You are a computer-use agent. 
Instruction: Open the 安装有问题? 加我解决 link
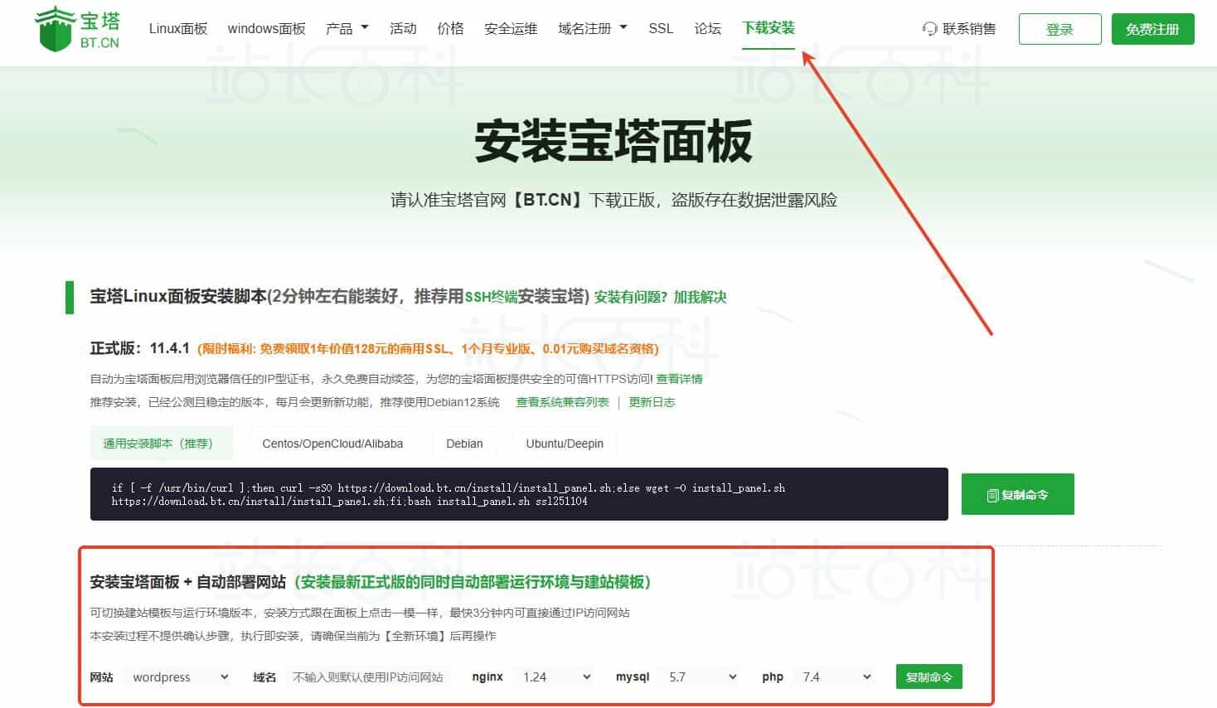[661, 297]
